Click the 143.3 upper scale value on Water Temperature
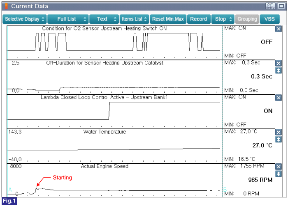Screen dimensions: 288x206 tap(15, 132)
